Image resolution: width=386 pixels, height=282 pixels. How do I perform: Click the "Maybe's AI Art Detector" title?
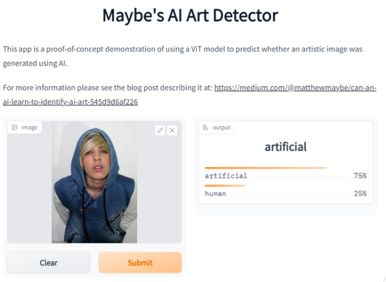(x=191, y=16)
